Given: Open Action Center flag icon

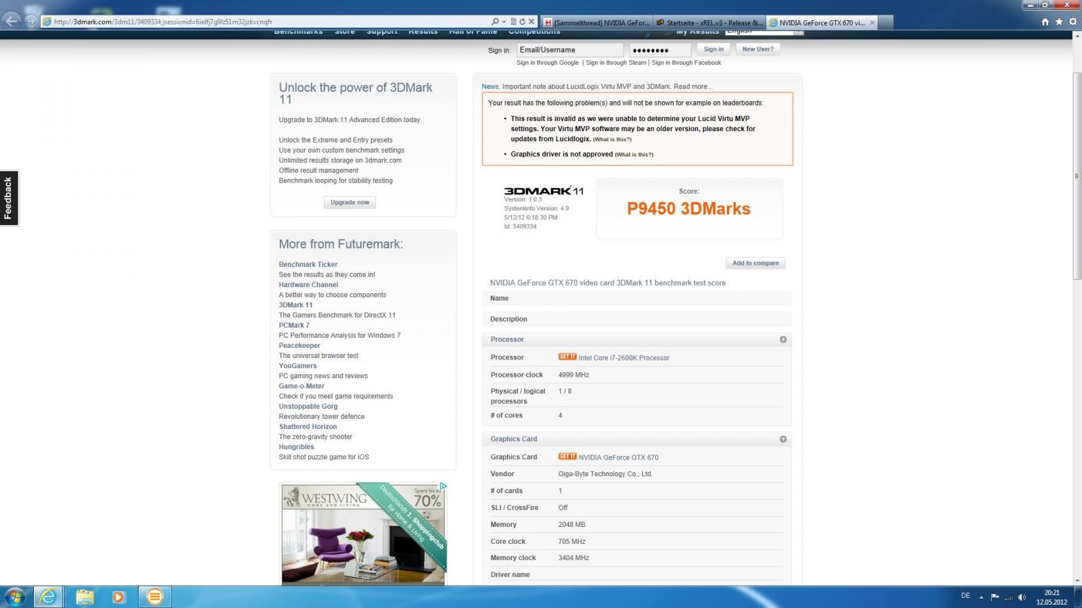Looking at the screenshot, I should coord(995,597).
